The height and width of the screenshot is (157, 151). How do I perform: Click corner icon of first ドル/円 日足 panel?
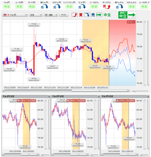[49, 96]
